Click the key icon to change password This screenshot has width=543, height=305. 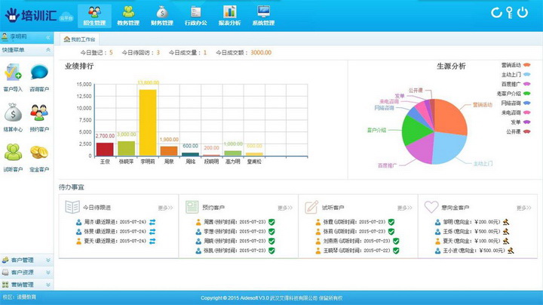510,12
